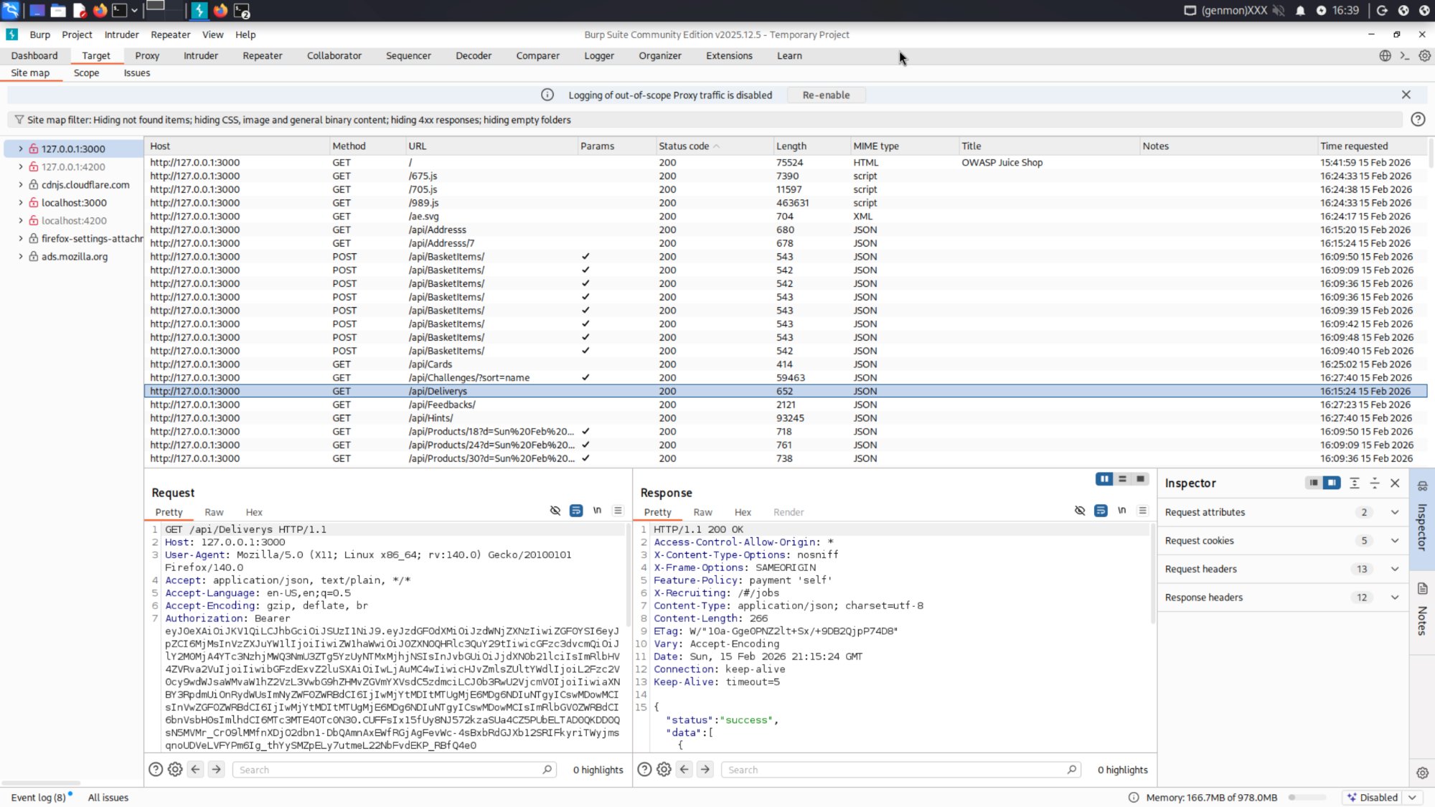Image resolution: width=1435 pixels, height=807 pixels.
Task: Expand the 127.0.0.1:3000 tree node
Action: [21, 149]
